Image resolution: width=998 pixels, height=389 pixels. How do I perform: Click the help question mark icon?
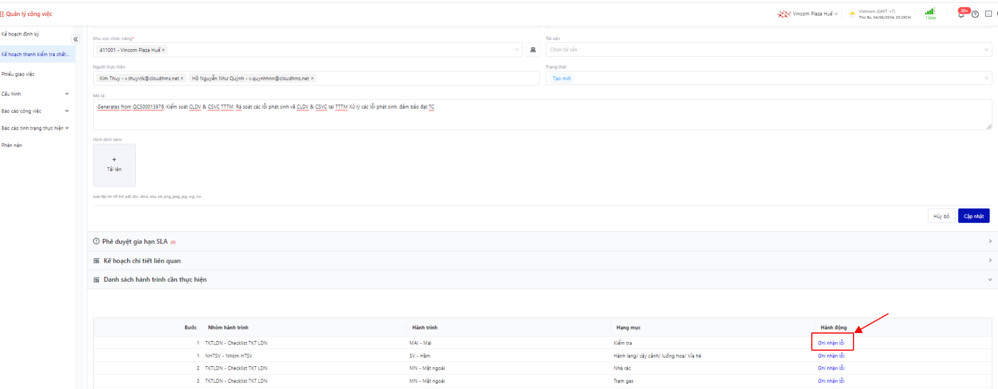pyautogui.click(x=975, y=14)
